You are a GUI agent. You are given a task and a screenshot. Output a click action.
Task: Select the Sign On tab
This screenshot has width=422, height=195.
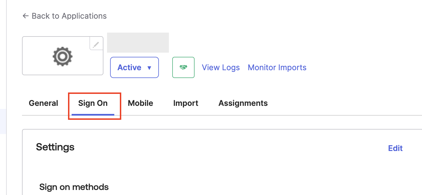coord(93,103)
